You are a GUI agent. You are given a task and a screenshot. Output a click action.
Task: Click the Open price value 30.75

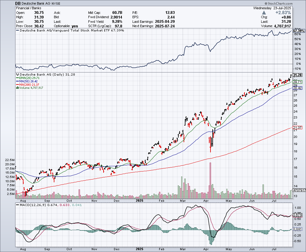coord(39,12)
